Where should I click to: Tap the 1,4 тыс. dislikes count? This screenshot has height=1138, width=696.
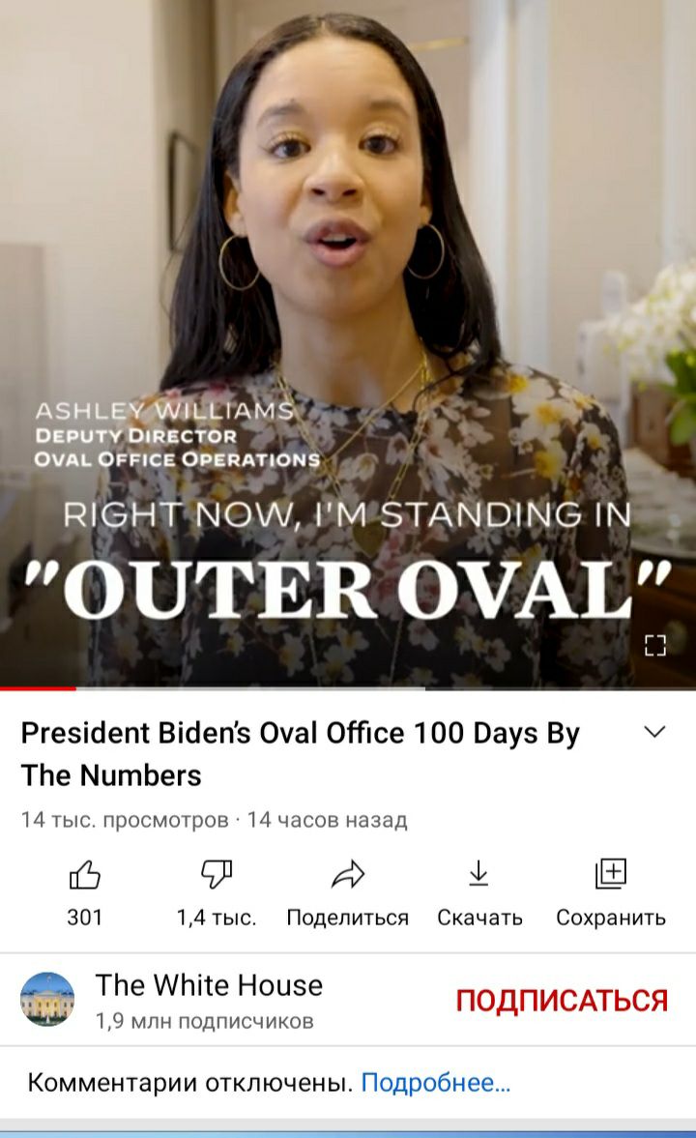217,919
